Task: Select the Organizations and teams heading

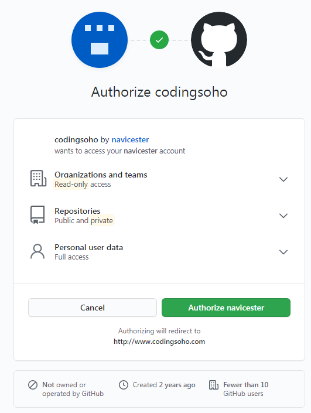Action: pyautogui.click(x=101, y=175)
